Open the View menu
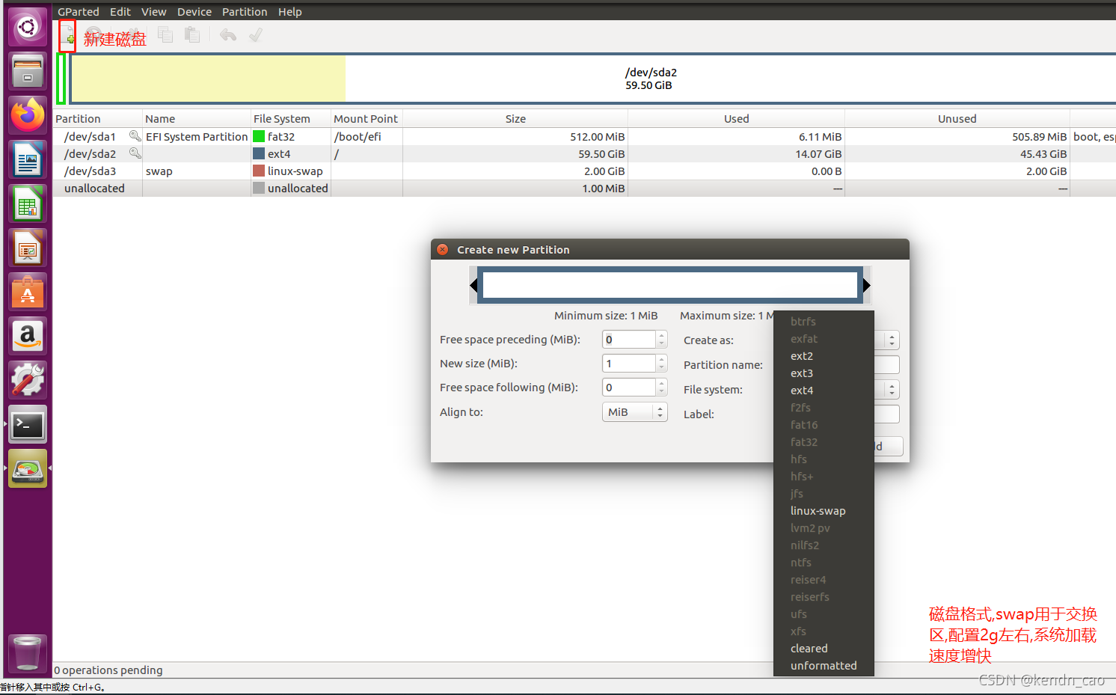The height and width of the screenshot is (695, 1116). (154, 12)
